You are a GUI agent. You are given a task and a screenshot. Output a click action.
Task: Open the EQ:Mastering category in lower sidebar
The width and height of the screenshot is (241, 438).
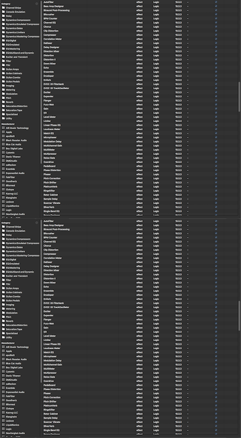click(x=13, y=268)
